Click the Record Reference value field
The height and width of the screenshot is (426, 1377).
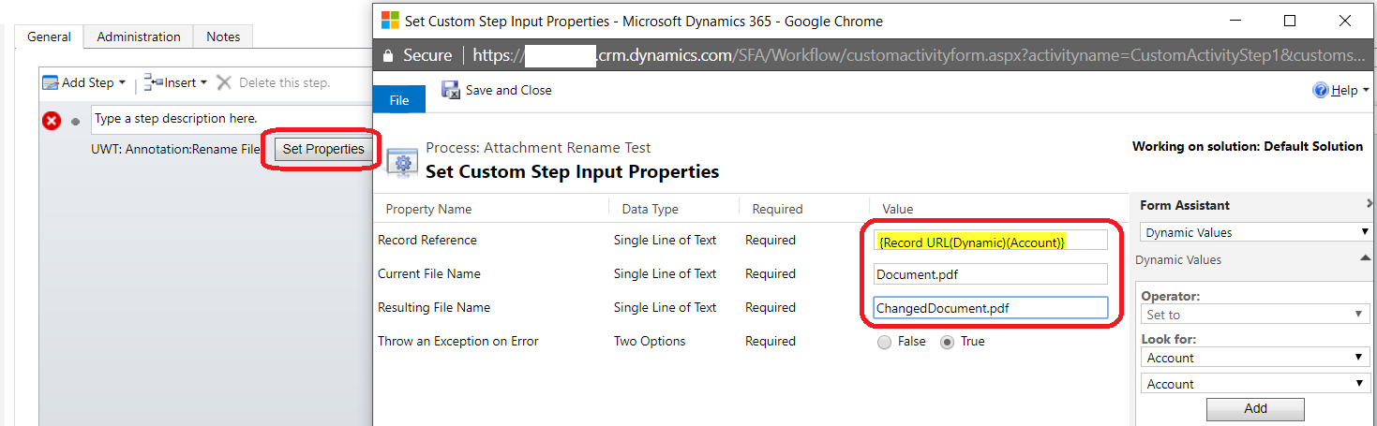point(991,241)
